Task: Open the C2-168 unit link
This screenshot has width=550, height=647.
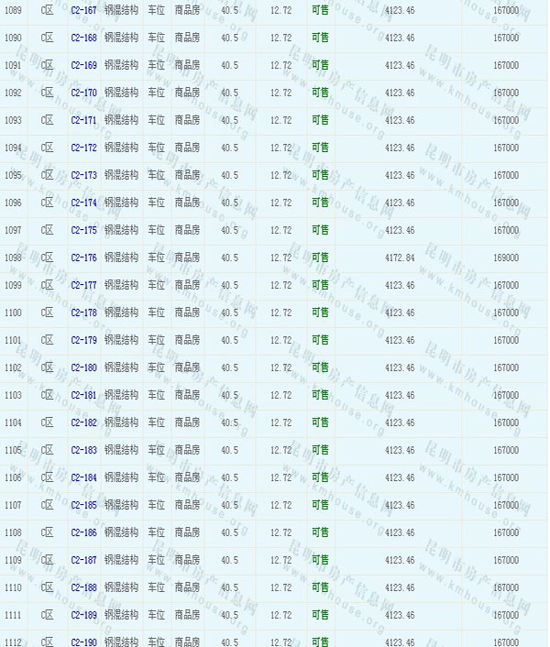Action: coord(83,38)
